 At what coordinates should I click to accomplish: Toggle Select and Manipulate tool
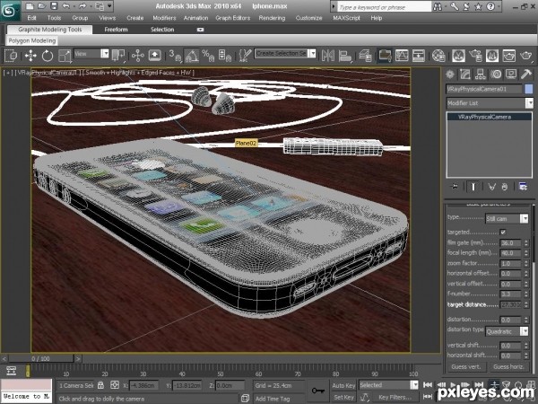click(x=138, y=56)
